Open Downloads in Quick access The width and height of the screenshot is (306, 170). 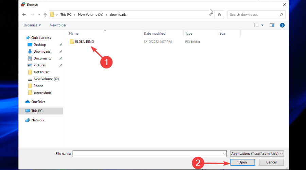(x=42, y=51)
